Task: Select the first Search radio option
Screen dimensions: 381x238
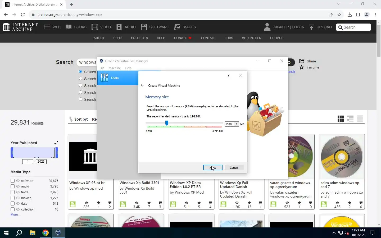Action: tap(81, 72)
